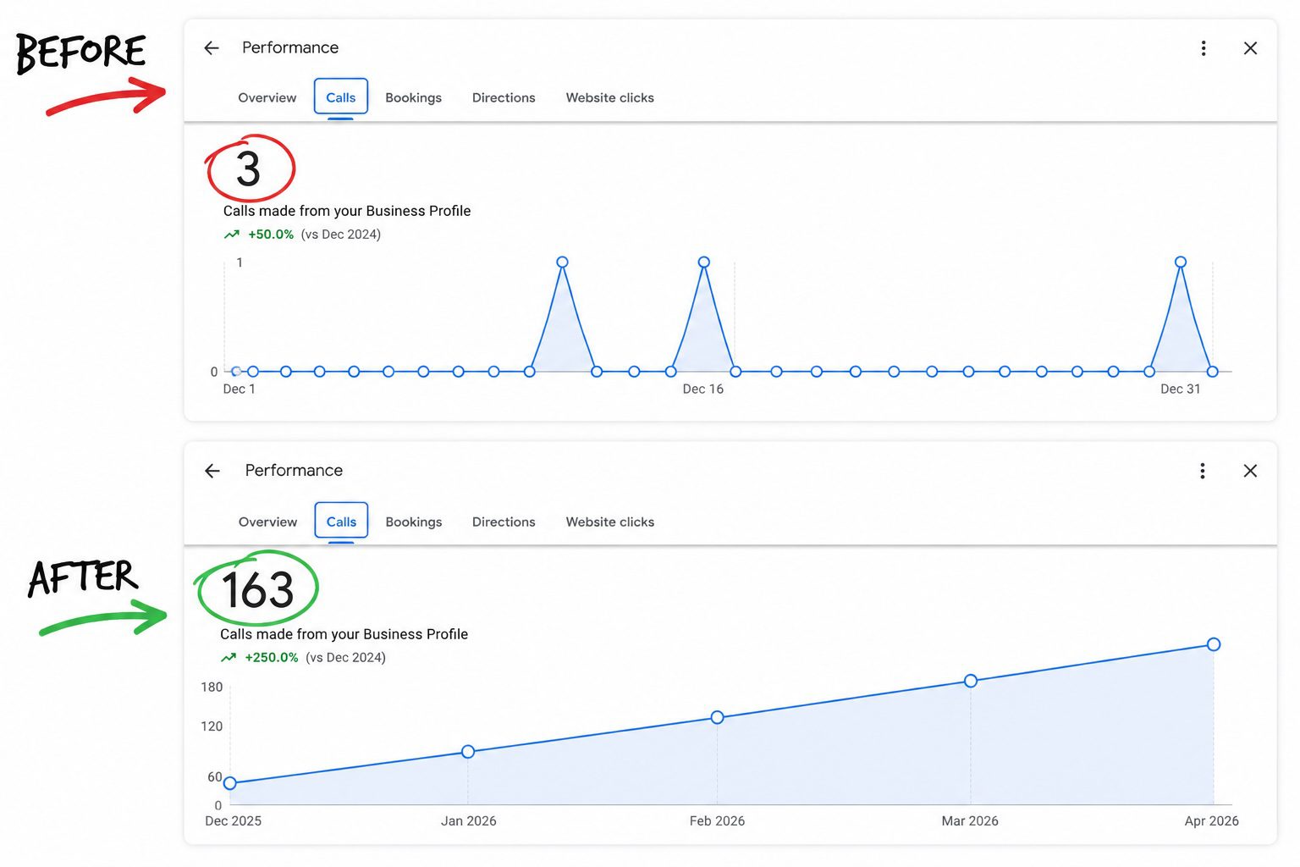Open Directions tab in top panel
Image resolution: width=1300 pixels, height=867 pixels.
coord(504,98)
